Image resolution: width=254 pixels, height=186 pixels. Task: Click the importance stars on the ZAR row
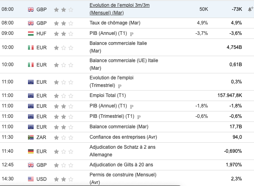tap(64, 137)
